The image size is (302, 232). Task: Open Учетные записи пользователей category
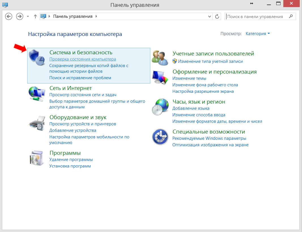(x=213, y=54)
